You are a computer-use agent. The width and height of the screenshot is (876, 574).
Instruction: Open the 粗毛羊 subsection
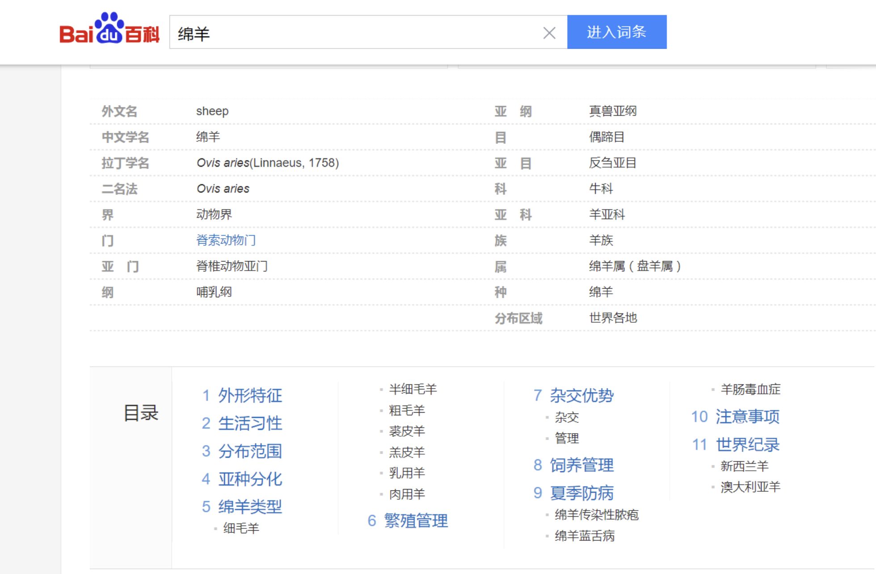tap(407, 410)
